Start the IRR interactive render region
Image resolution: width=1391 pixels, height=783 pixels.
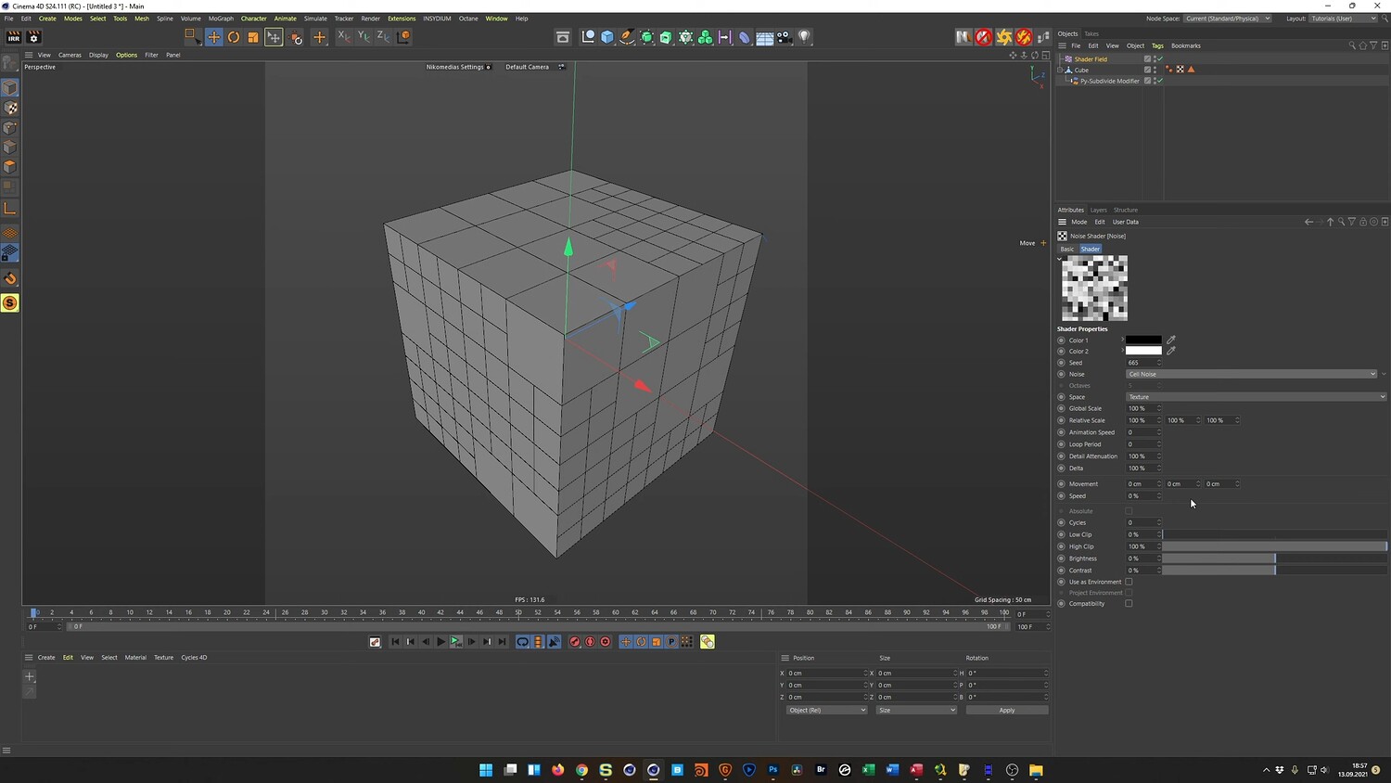click(13, 37)
